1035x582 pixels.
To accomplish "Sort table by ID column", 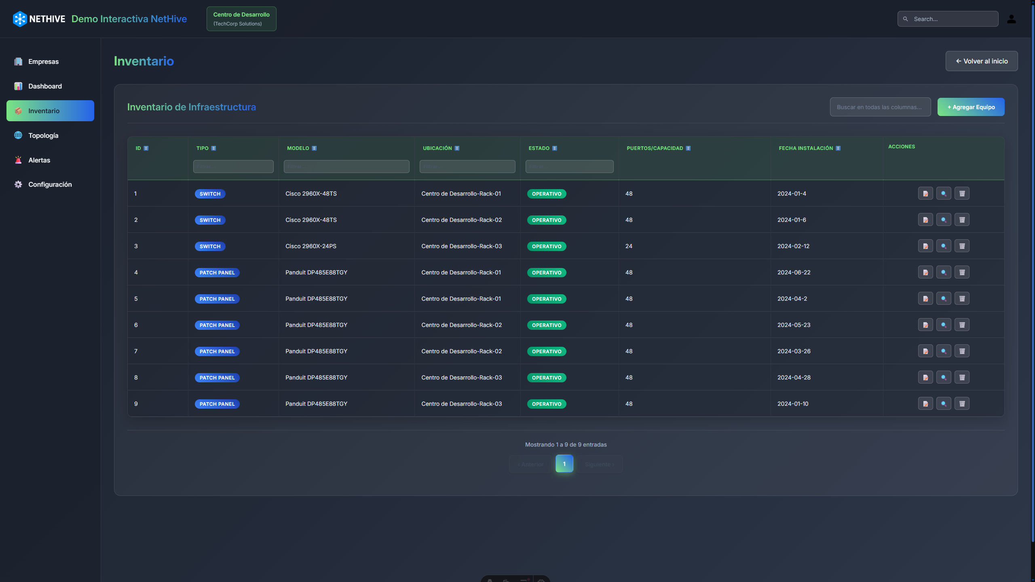I will click(146, 148).
